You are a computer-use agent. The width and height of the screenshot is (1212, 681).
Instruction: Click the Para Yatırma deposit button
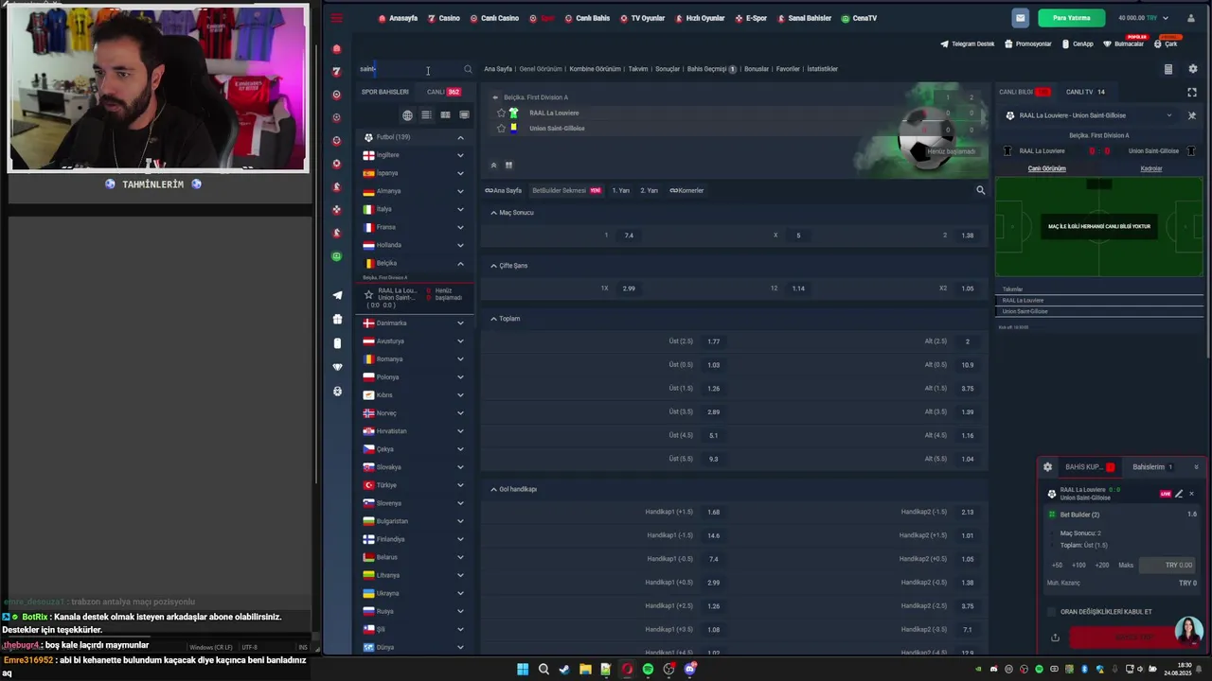[1072, 18]
